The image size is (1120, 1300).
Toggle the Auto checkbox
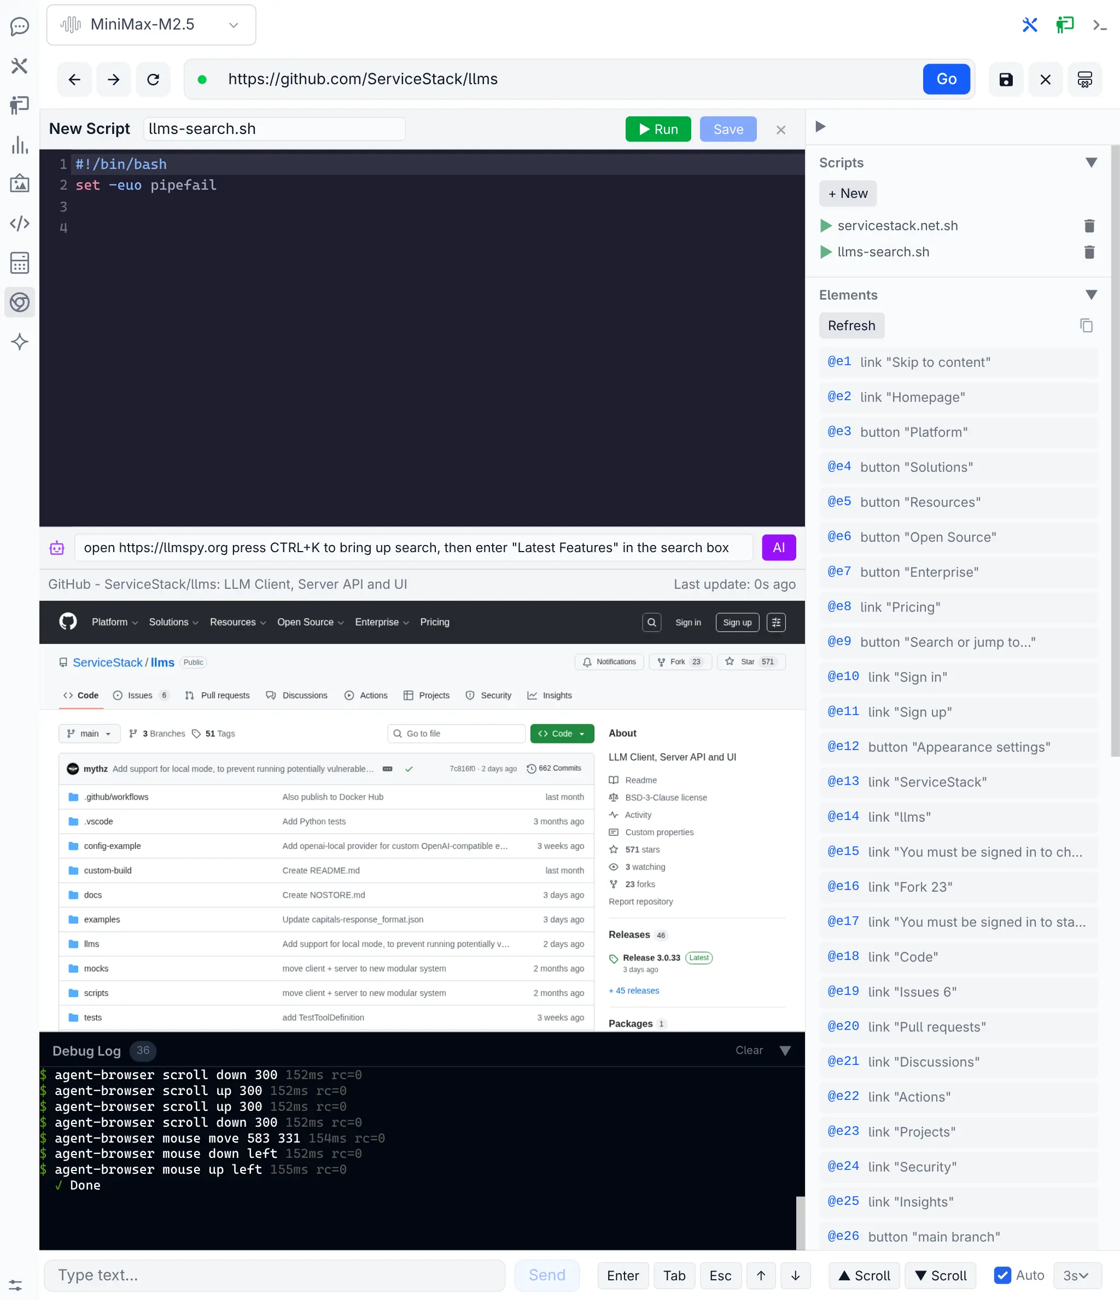click(x=1002, y=1275)
